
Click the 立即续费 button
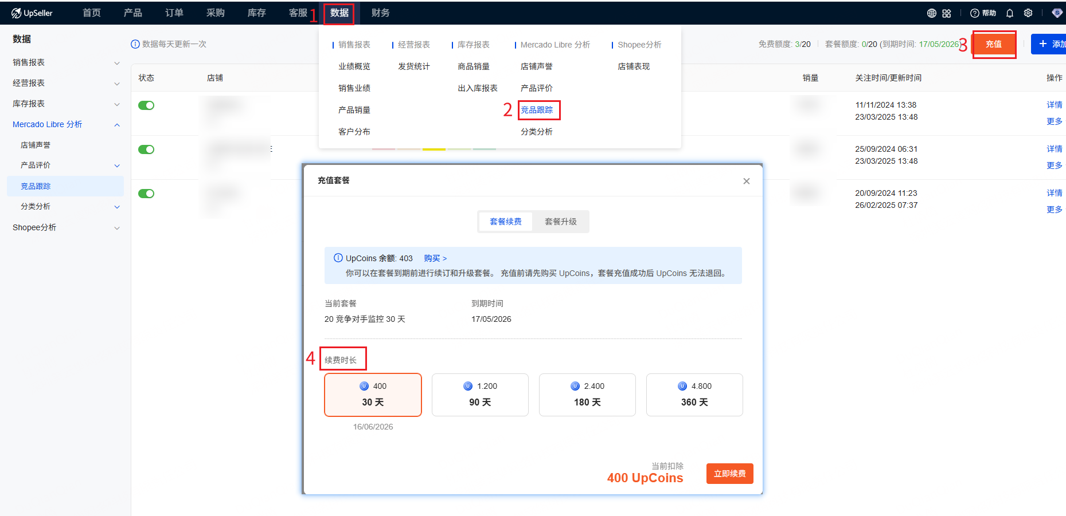(x=729, y=474)
